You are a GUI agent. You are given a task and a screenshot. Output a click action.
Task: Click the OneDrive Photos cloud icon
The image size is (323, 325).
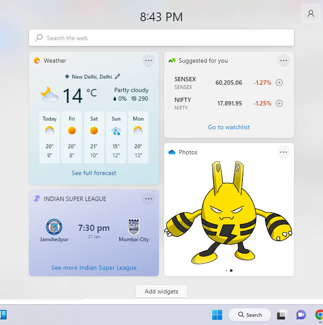coord(172,152)
